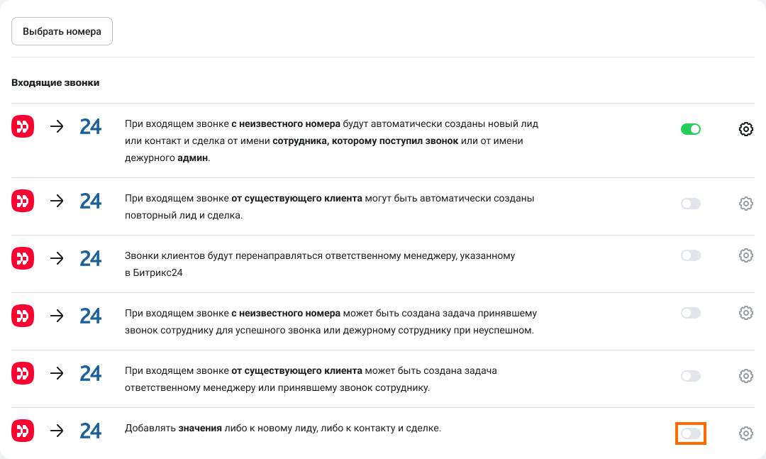Open gear settings for 'Добавлять значения' rule
The image size is (766, 459).
[x=745, y=433]
